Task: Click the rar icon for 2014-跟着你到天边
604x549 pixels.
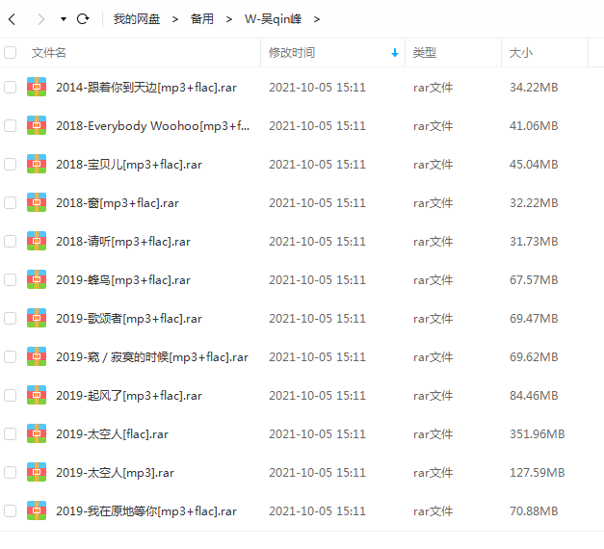Action: [x=37, y=87]
